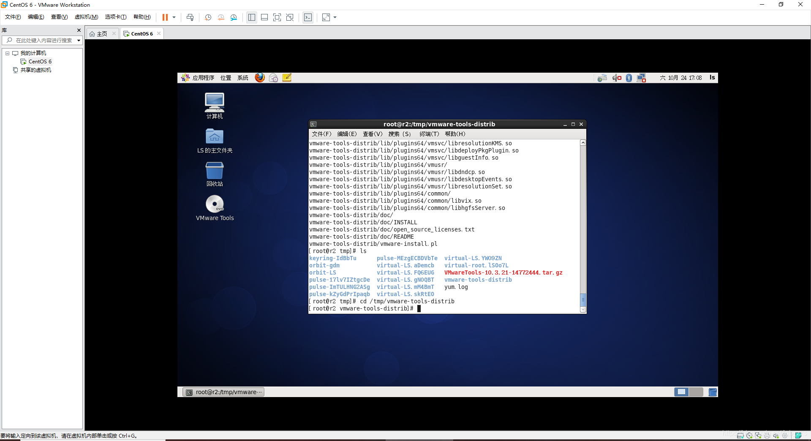Open the power options dropdown next to pause
This screenshot has height=441, width=811.
click(x=174, y=17)
